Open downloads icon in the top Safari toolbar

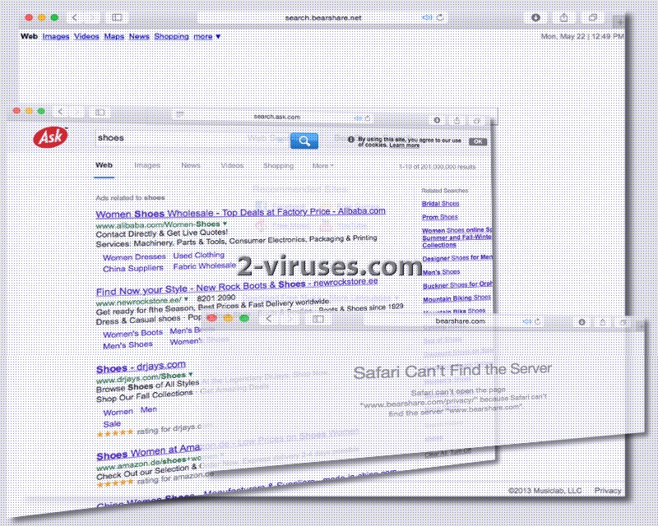click(x=535, y=17)
